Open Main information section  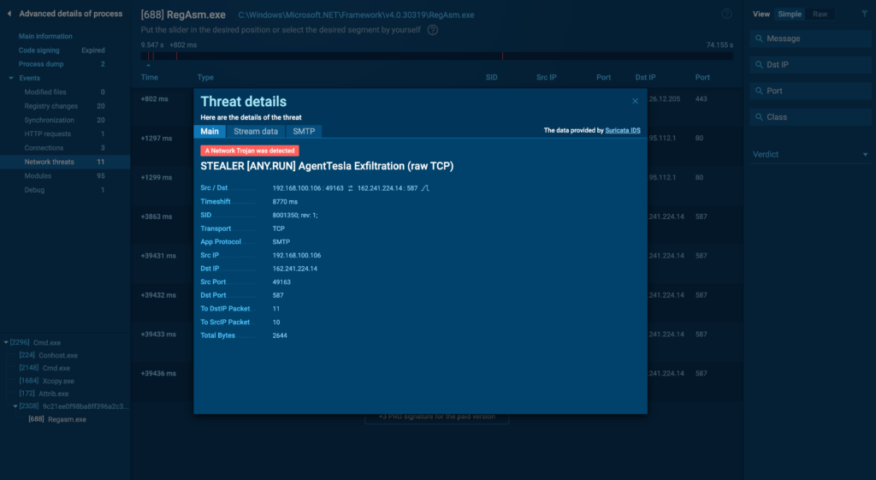(x=45, y=36)
